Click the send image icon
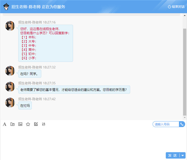This screenshot has width=187, height=160. pos(20,124)
